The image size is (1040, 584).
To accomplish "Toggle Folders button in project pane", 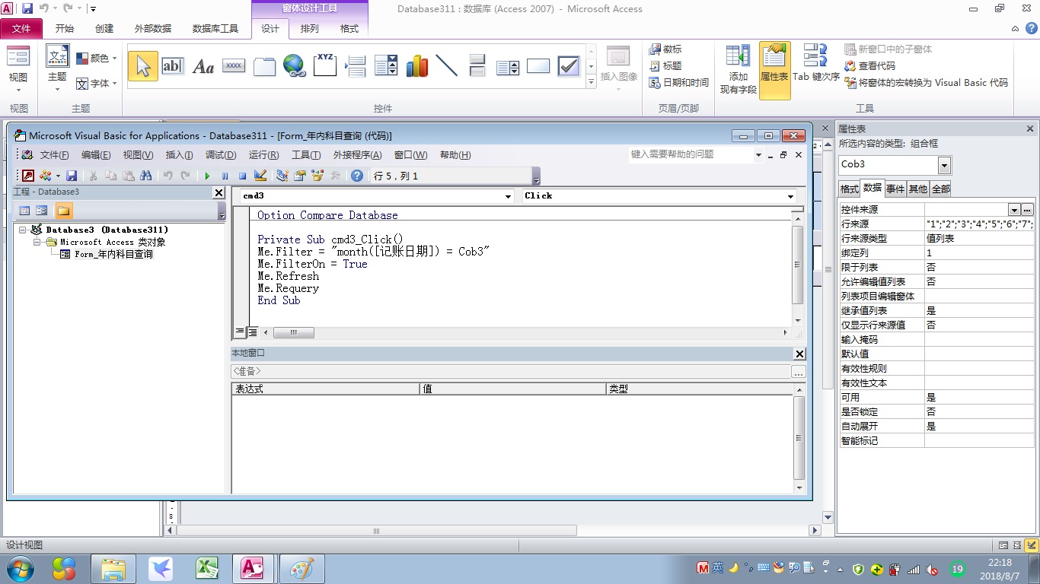I will pyautogui.click(x=63, y=211).
